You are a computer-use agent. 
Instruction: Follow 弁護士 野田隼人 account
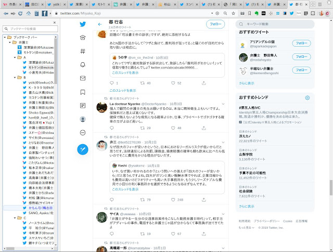pyautogui.click(x=302, y=57)
